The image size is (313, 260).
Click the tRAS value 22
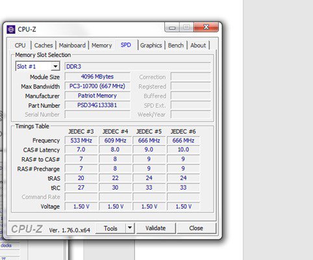pos(116,178)
